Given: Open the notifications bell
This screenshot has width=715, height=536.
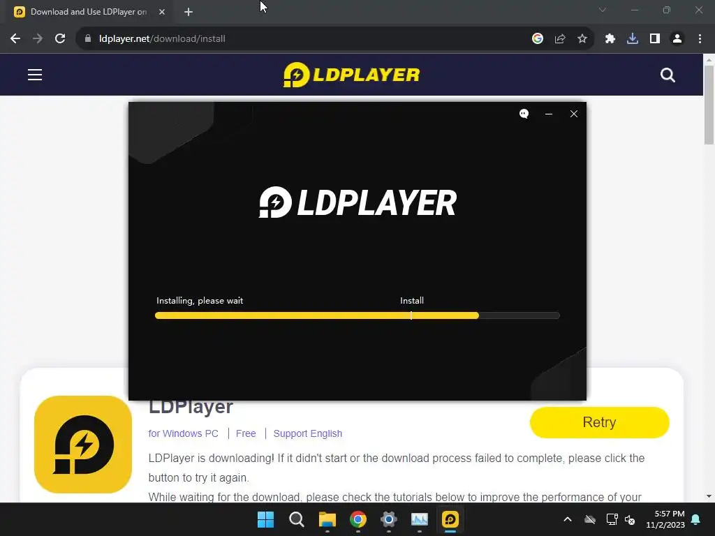Looking at the screenshot, I should coord(696,519).
